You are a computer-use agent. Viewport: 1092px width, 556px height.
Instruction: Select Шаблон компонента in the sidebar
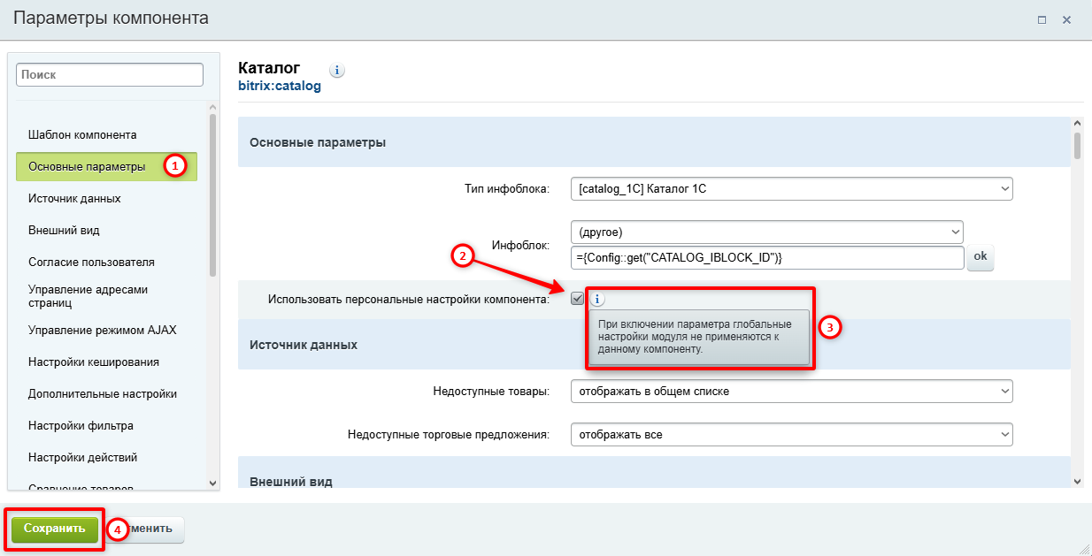click(82, 135)
